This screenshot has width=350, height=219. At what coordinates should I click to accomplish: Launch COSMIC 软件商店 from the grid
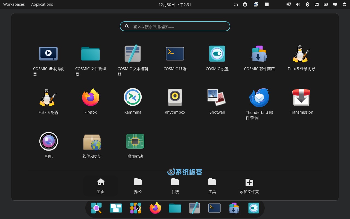tap(259, 54)
